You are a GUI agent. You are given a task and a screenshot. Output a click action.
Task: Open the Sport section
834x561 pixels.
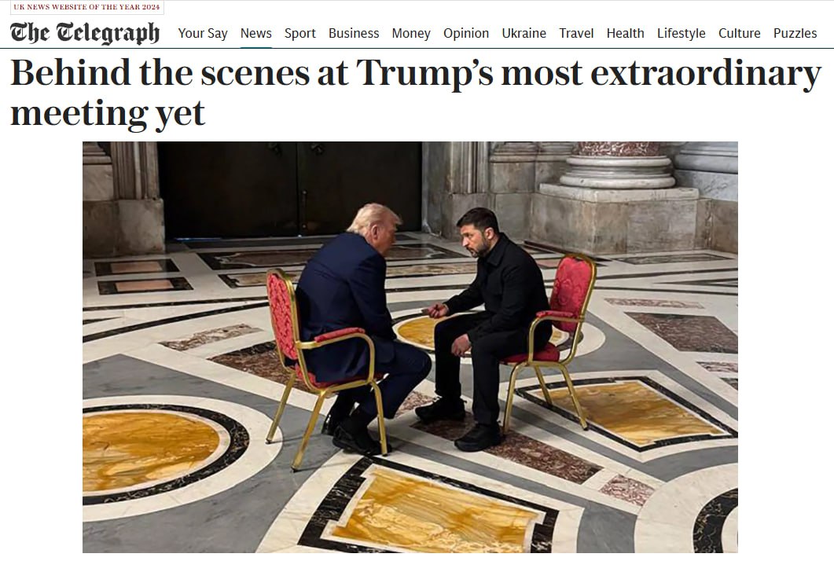300,33
